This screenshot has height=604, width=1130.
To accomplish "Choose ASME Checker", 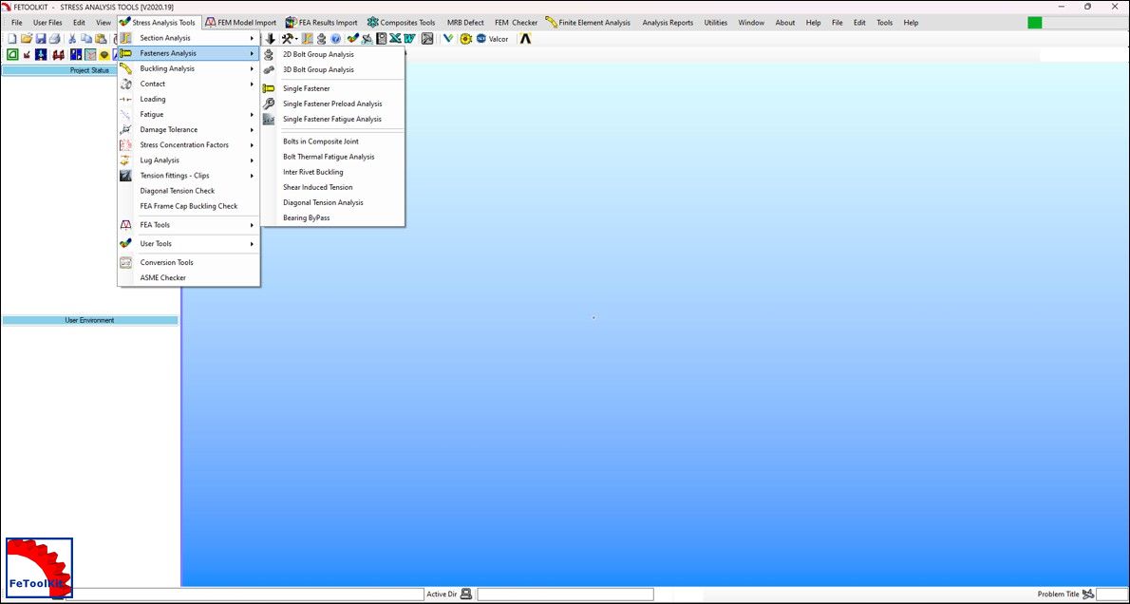I will (189, 277).
